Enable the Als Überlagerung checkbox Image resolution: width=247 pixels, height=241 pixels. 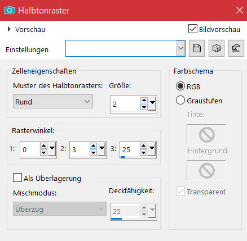[17, 178]
